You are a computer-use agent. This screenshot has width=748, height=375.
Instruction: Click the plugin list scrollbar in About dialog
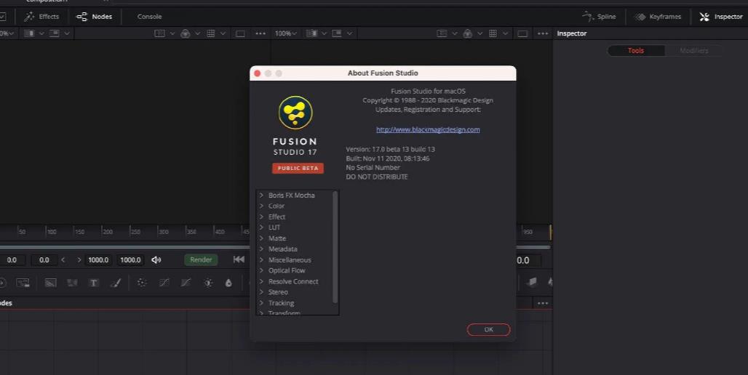coord(335,247)
